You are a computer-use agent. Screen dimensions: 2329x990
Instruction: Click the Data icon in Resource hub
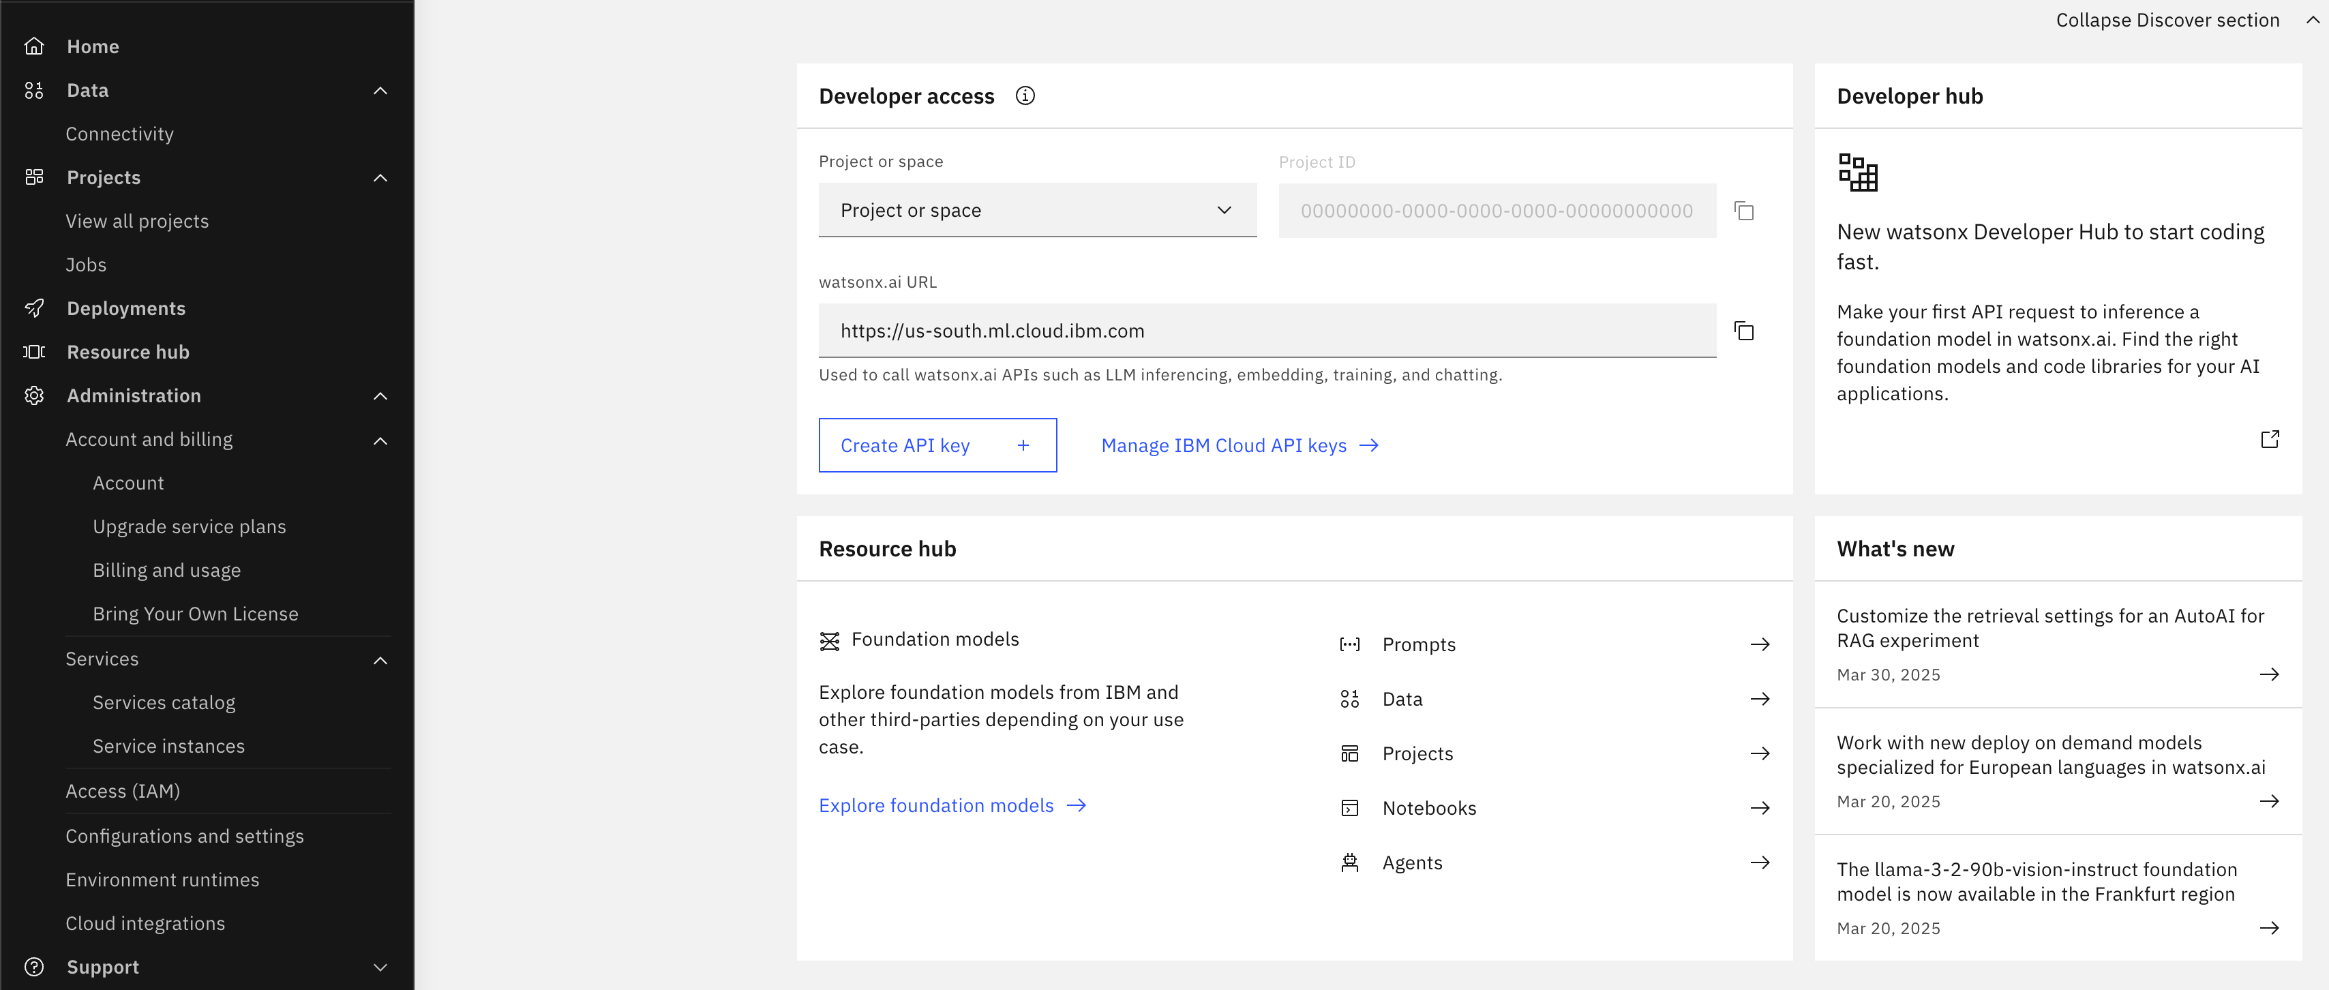1349,699
